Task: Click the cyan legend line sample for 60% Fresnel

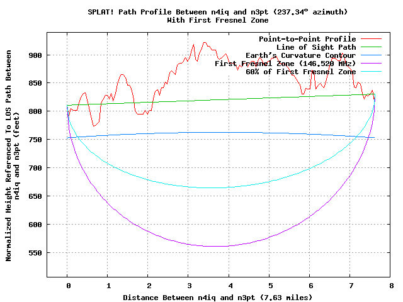Action: pos(371,71)
